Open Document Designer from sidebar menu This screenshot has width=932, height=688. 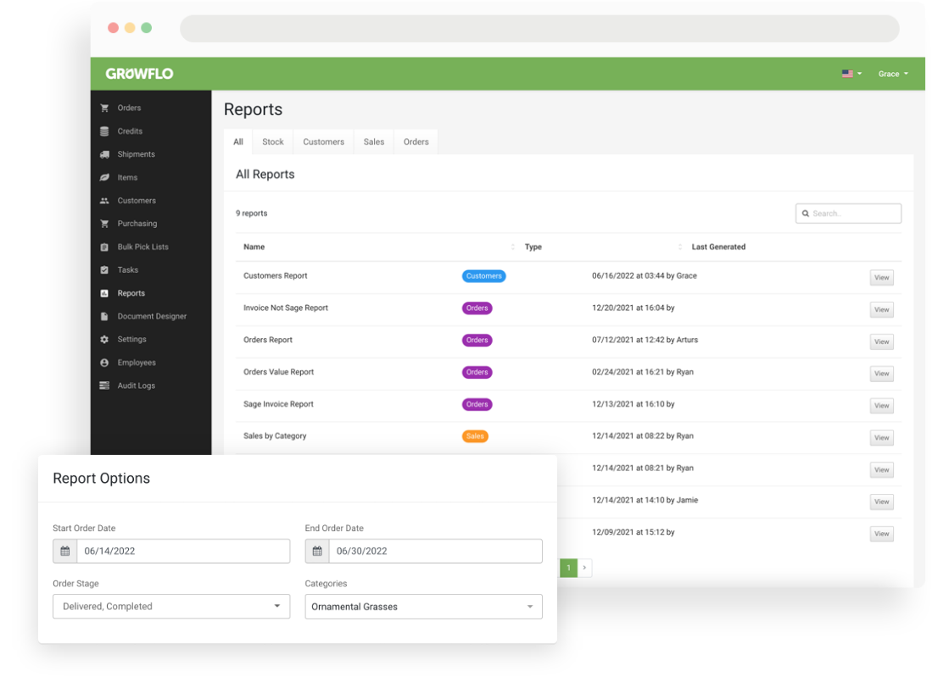(x=152, y=316)
